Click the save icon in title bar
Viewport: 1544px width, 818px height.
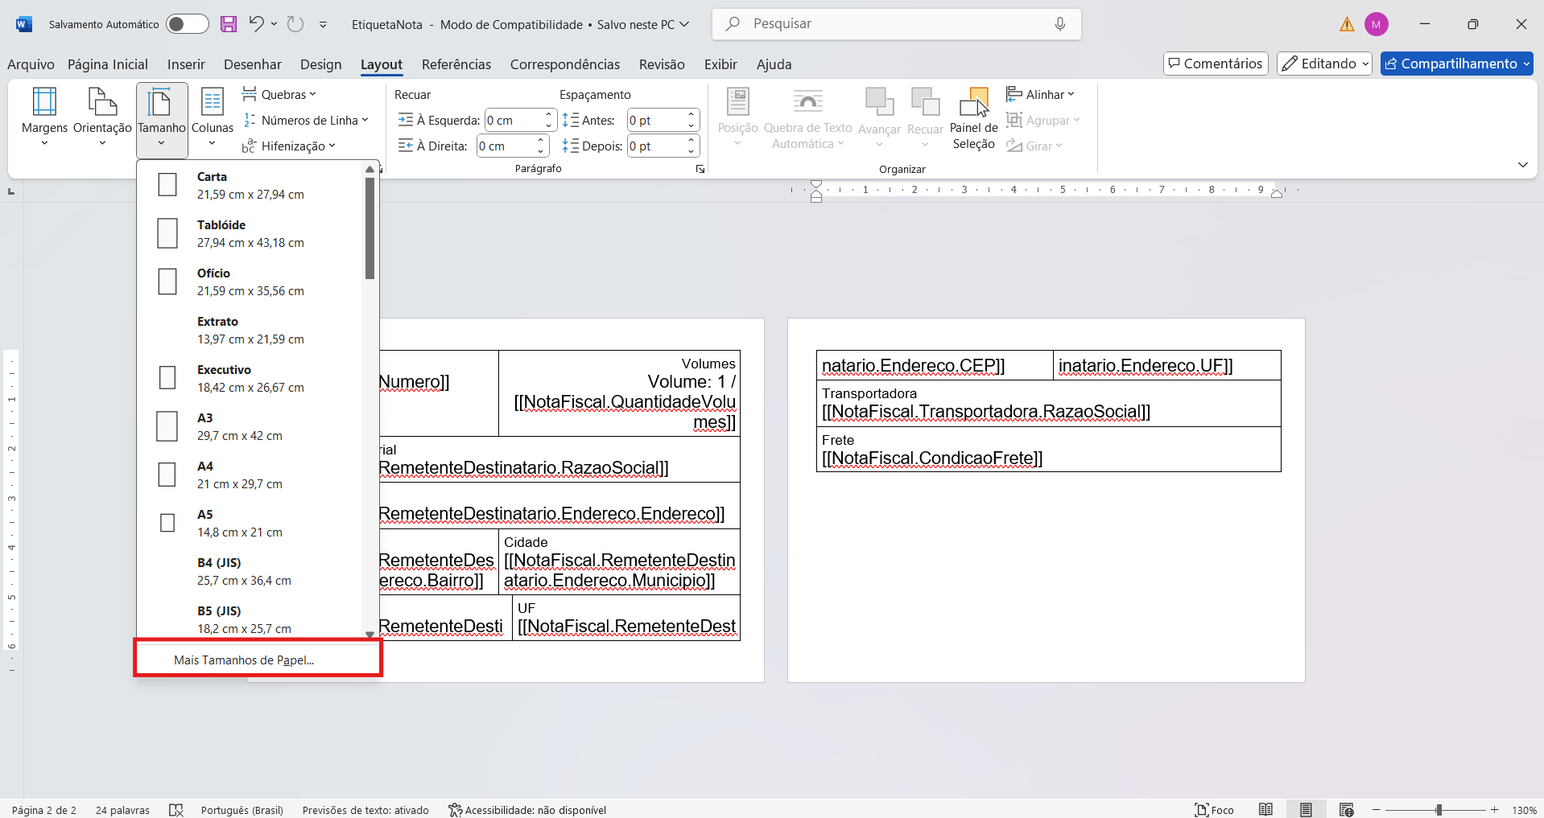tap(229, 24)
